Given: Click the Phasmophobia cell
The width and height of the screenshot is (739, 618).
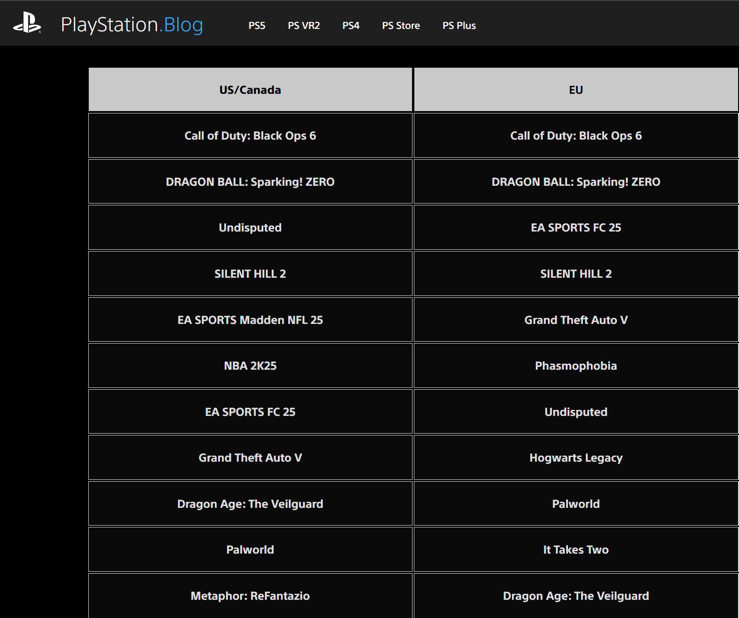Looking at the screenshot, I should (x=576, y=365).
